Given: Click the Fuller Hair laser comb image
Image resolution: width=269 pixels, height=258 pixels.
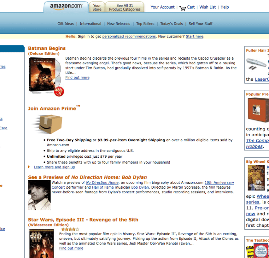Looking at the screenshot, I should 256,64.
